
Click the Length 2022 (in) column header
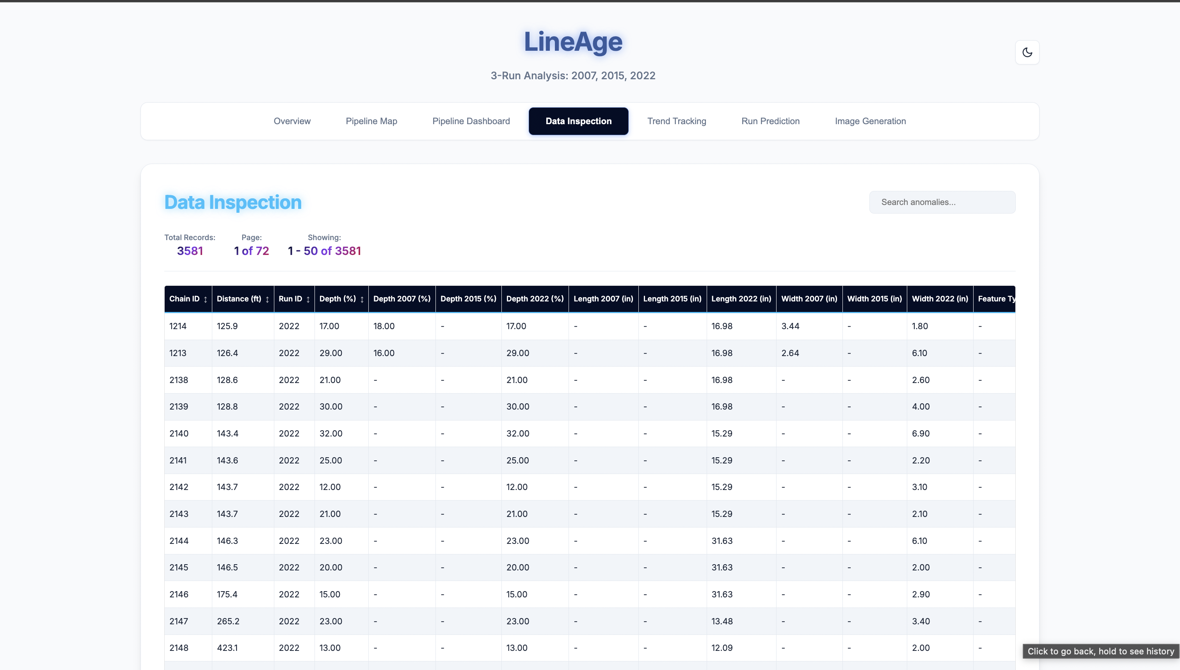point(741,299)
